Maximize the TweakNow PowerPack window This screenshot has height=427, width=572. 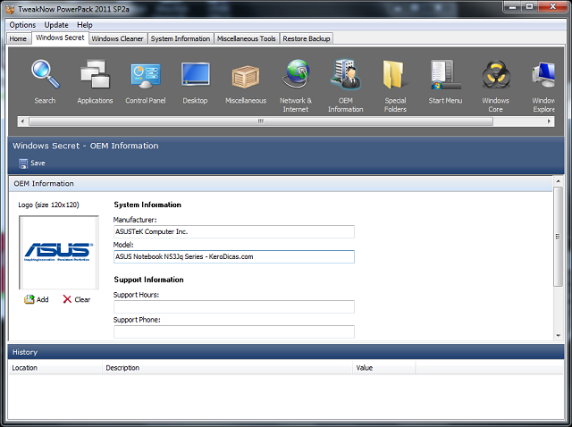[x=529, y=6]
